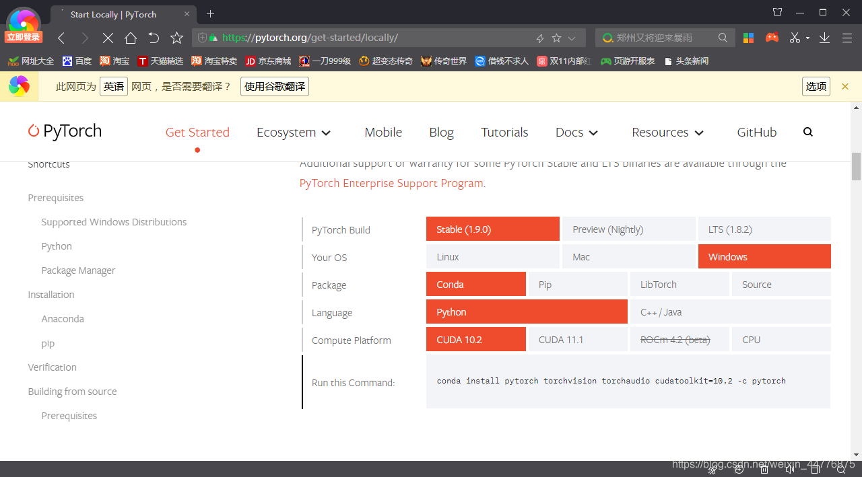Select CUDA 10.2 compute platform
The image size is (862, 477).
tap(476, 339)
